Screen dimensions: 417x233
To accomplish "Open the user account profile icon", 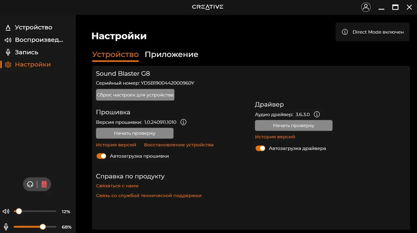I will [366, 7].
